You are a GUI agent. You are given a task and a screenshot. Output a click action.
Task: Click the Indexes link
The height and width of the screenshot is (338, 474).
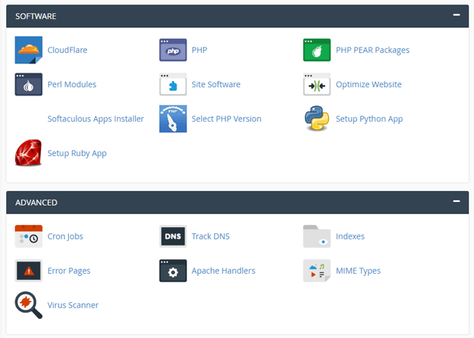(350, 236)
